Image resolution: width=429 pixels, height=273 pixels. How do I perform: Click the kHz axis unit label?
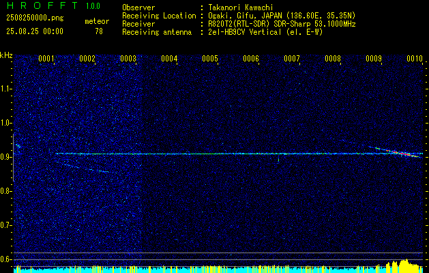point(6,55)
